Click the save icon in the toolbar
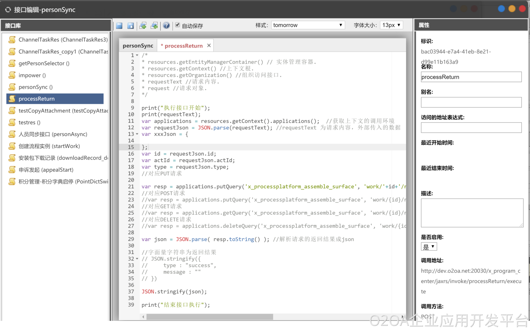 (119, 25)
